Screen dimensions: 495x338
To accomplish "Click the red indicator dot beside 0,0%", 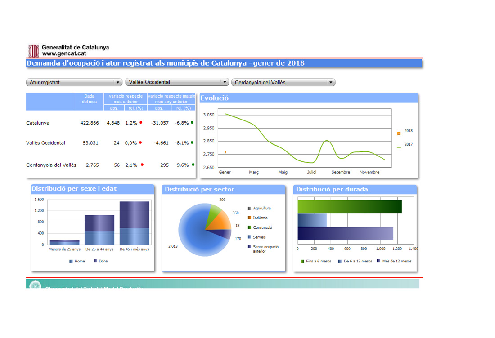I will (x=140, y=142).
